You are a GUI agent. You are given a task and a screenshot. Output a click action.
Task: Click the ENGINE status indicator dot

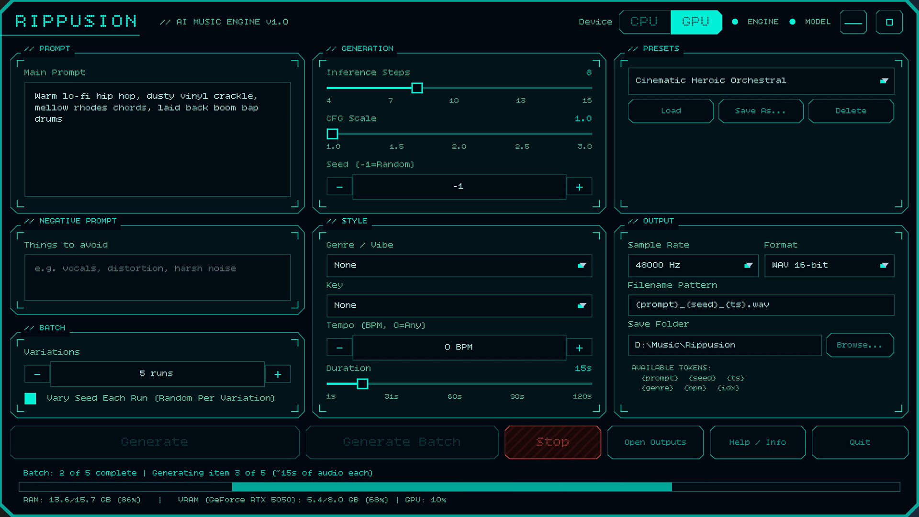coord(735,22)
